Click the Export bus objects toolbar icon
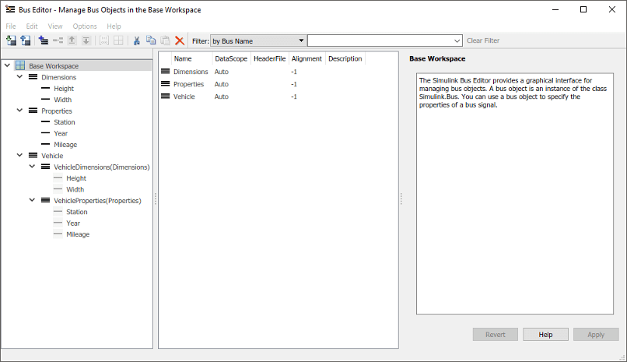 (x=26, y=40)
